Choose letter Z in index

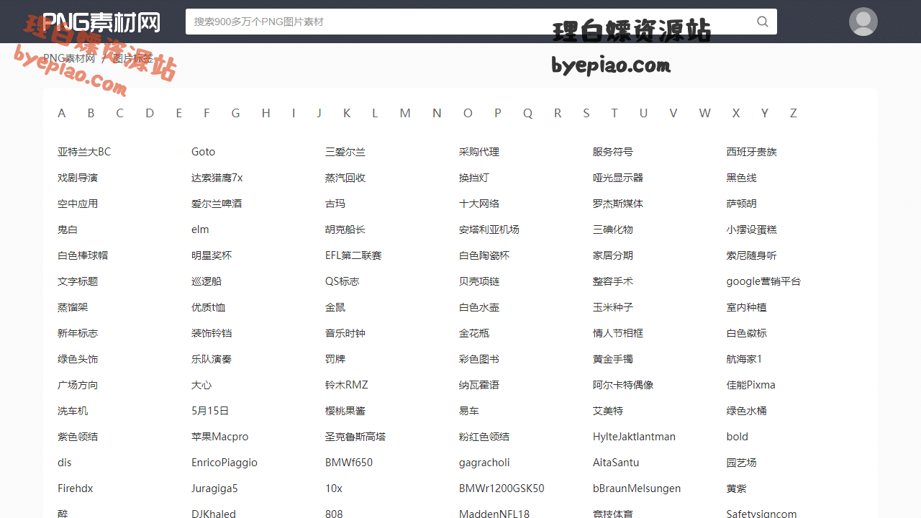(793, 113)
